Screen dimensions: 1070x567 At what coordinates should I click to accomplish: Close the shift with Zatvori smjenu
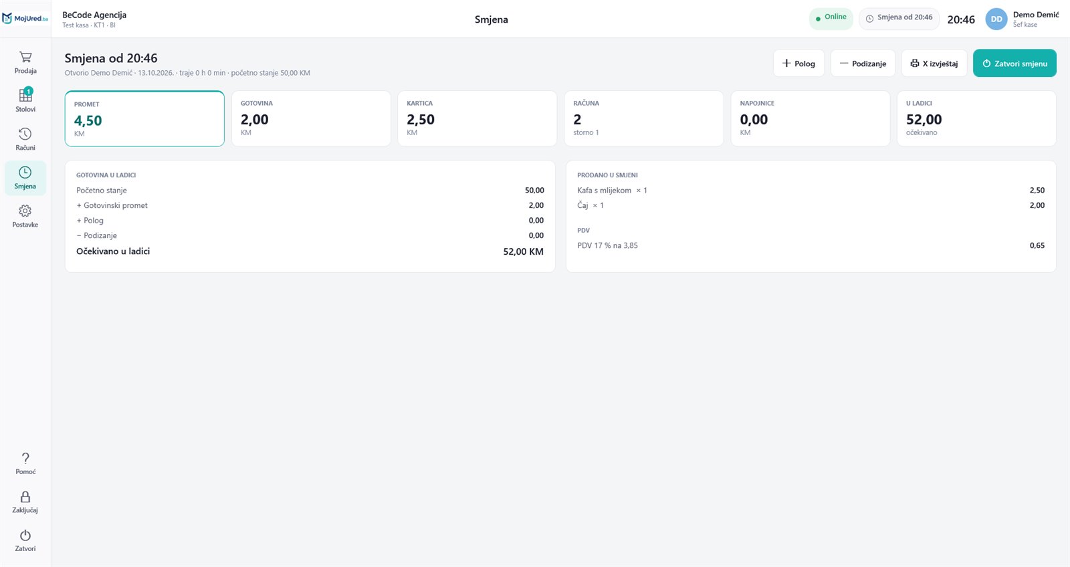(1014, 64)
